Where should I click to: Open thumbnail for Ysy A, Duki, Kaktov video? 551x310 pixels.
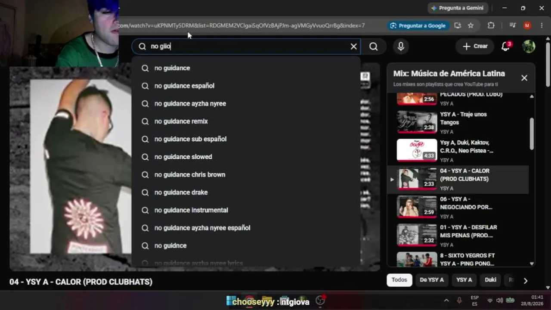417,150
